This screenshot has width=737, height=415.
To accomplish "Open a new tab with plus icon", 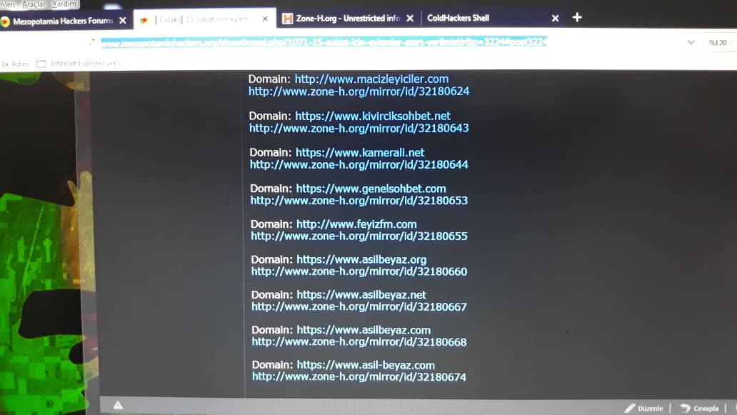I will point(577,17).
